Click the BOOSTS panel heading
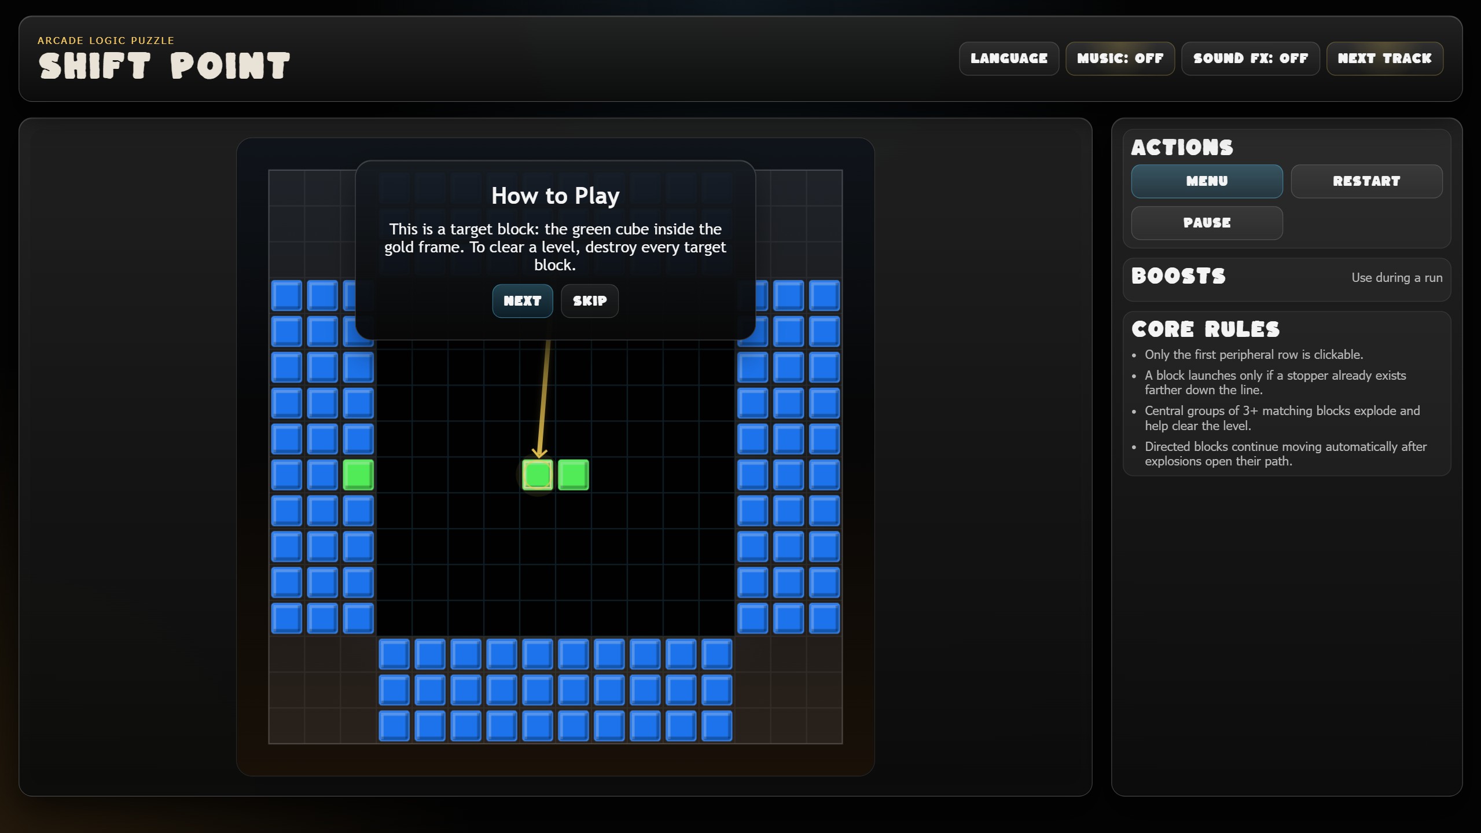The height and width of the screenshot is (833, 1481). point(1178,276)
